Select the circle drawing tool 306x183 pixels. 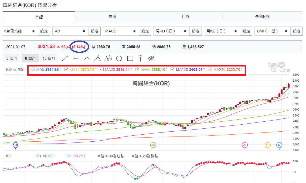click(119, 58)
